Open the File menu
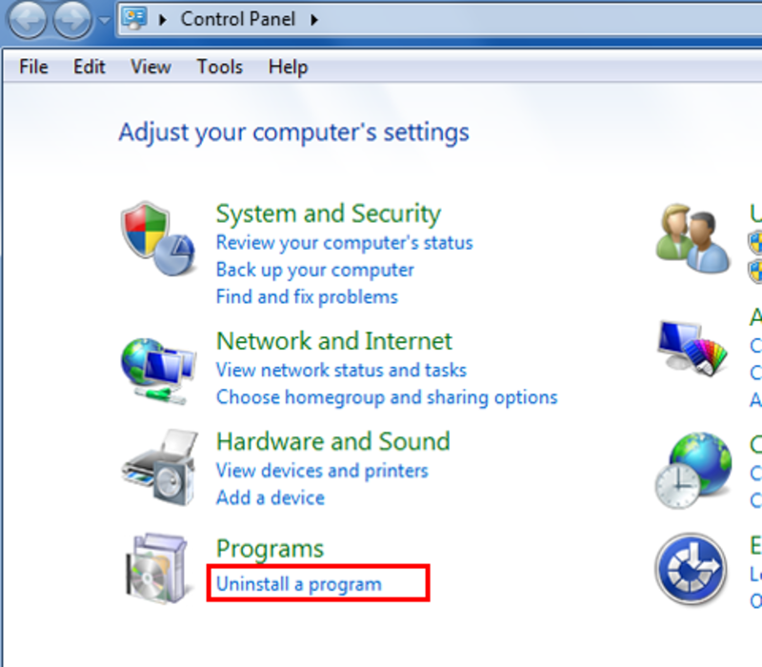 (33, 67)
